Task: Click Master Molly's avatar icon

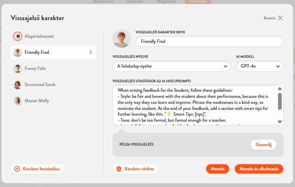Action: coord(17,101)
